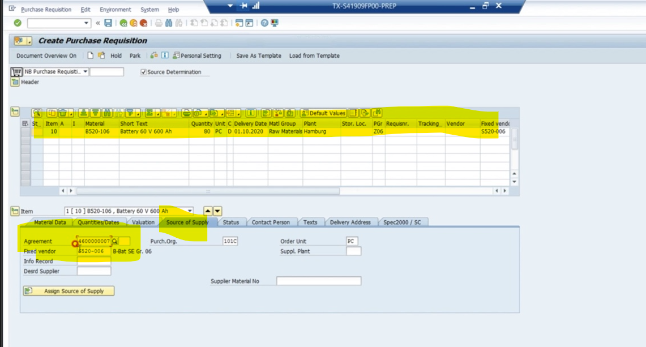
Task: Click the orange Exit icon
Action: coord(134,23)
